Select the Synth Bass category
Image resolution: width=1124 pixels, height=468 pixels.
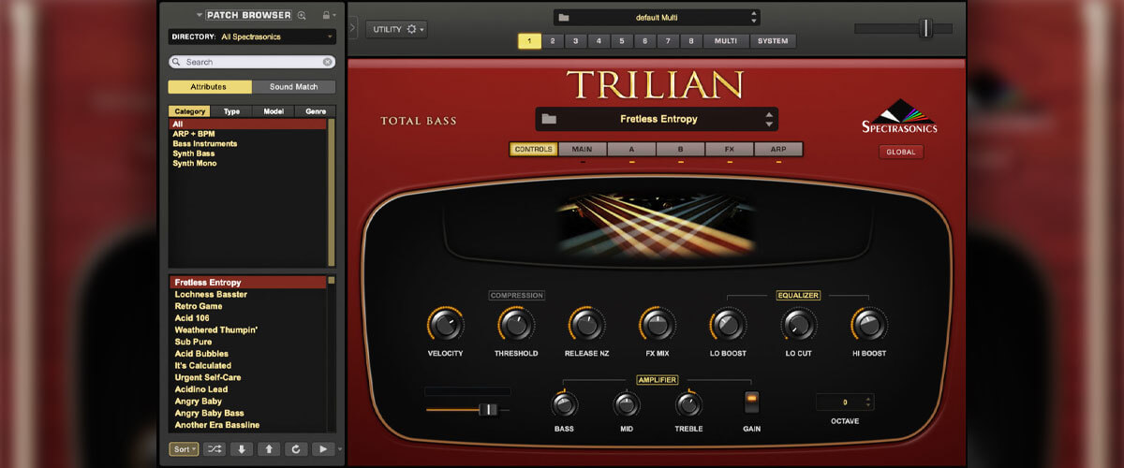(194, 154)
